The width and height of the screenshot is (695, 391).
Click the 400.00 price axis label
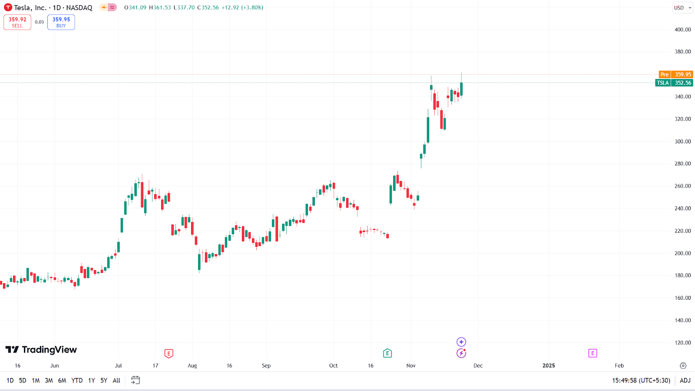pyautogui.click(x=682, y=30)
